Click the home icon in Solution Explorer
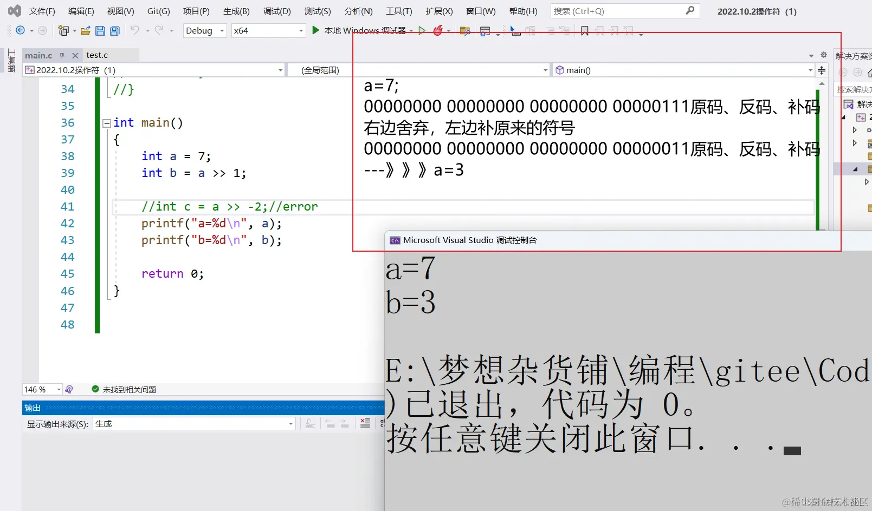The width and height of the screenshot is (872, 511). tap(869, 73)
